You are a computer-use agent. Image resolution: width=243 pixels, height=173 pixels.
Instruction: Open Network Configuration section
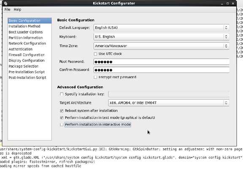[x=30, y=43]
